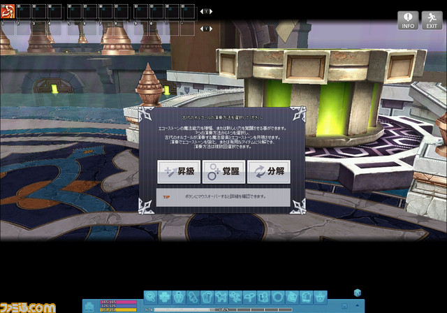Click the small cube icon above the menu bar
Image resolution: width=447 pixels, height=313 pixels.
(x=358, y=293)
